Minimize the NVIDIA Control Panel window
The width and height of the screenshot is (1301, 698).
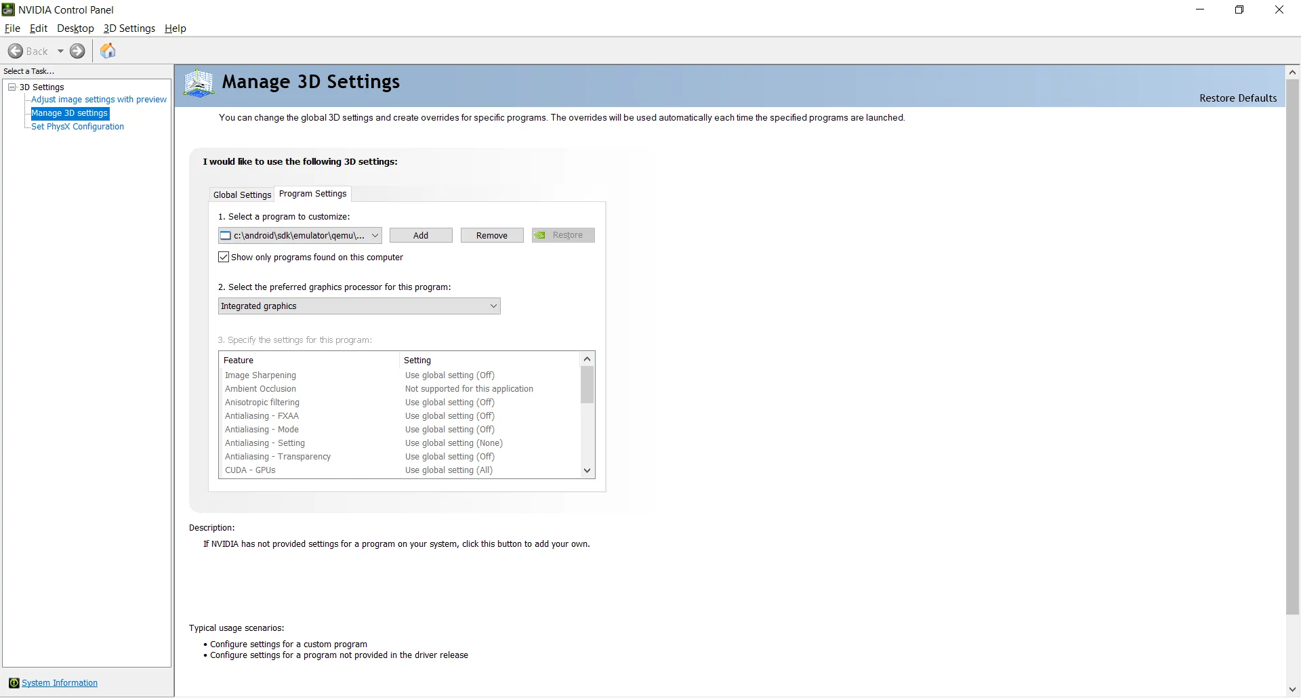click(1200, 9)
